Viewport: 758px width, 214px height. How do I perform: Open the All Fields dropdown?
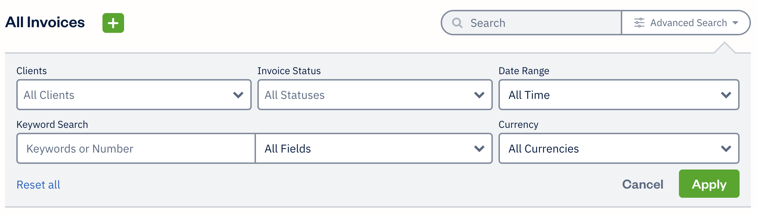tap(373, 148)
